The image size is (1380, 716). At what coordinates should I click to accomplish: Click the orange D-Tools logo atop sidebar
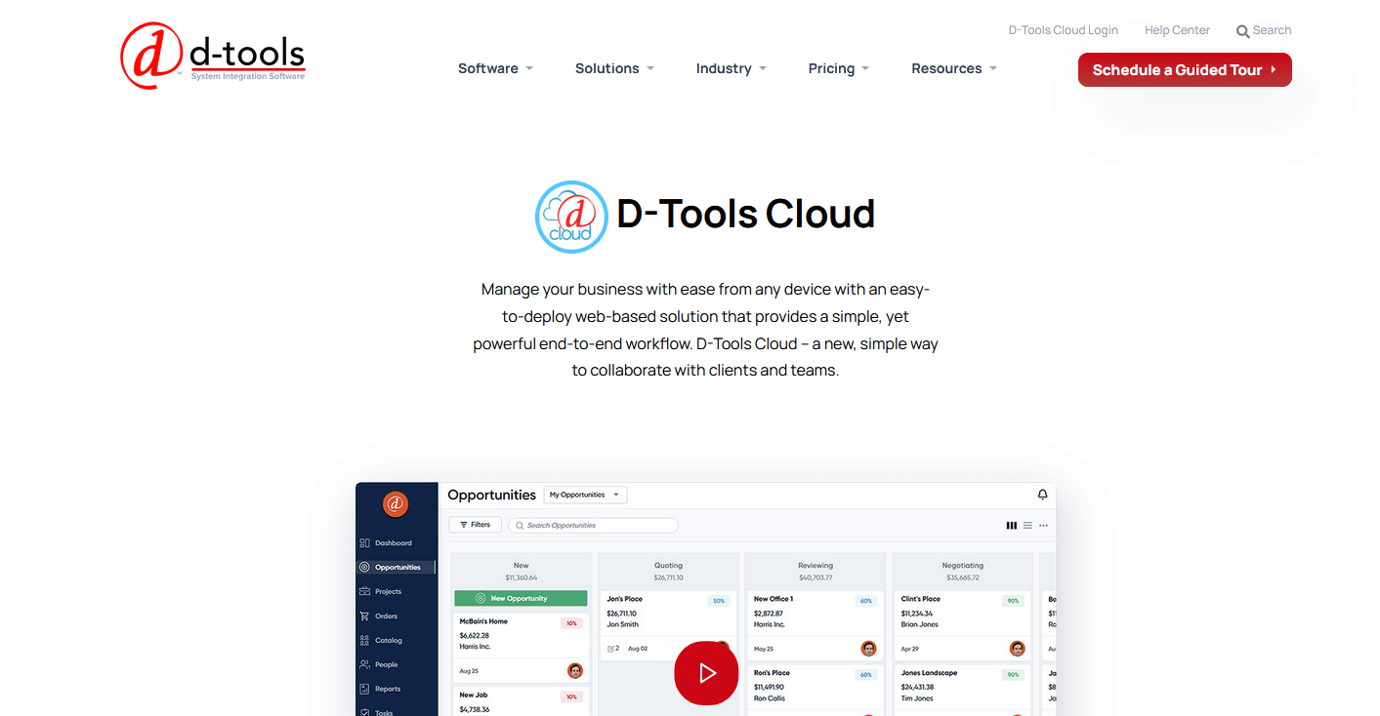point(396,504)
